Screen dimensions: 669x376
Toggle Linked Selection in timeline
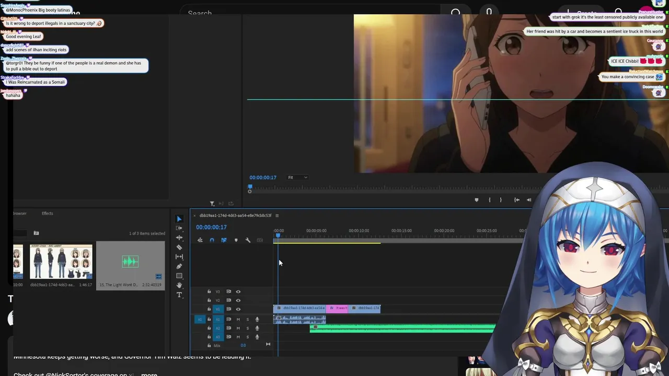(x=224, y=240)
